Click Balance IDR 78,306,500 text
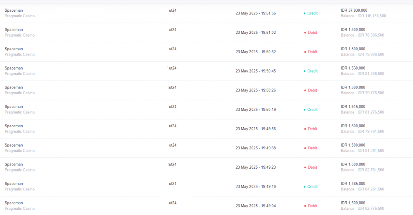 click(362, 35)
